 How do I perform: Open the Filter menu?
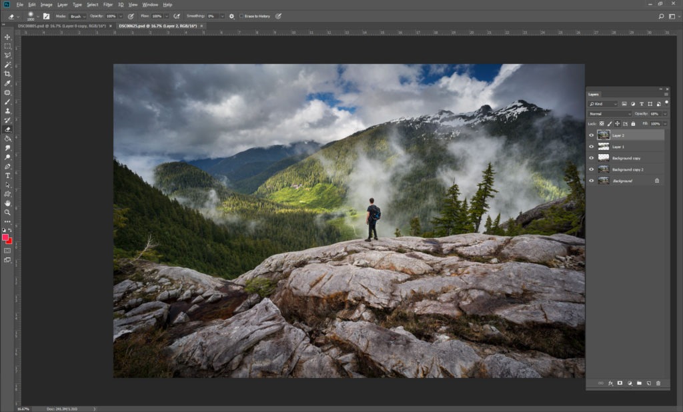click(107, 5)
